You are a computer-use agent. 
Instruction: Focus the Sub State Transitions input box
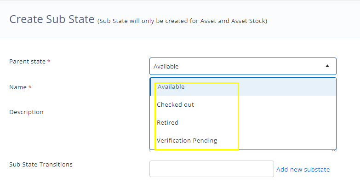[x=211, y=169]
